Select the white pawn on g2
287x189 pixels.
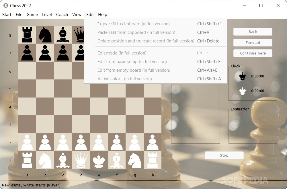[134, 142]
